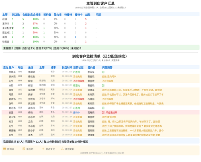
Task: Click the 到店客户监控清单 section title
Action: tap(100, 56)
